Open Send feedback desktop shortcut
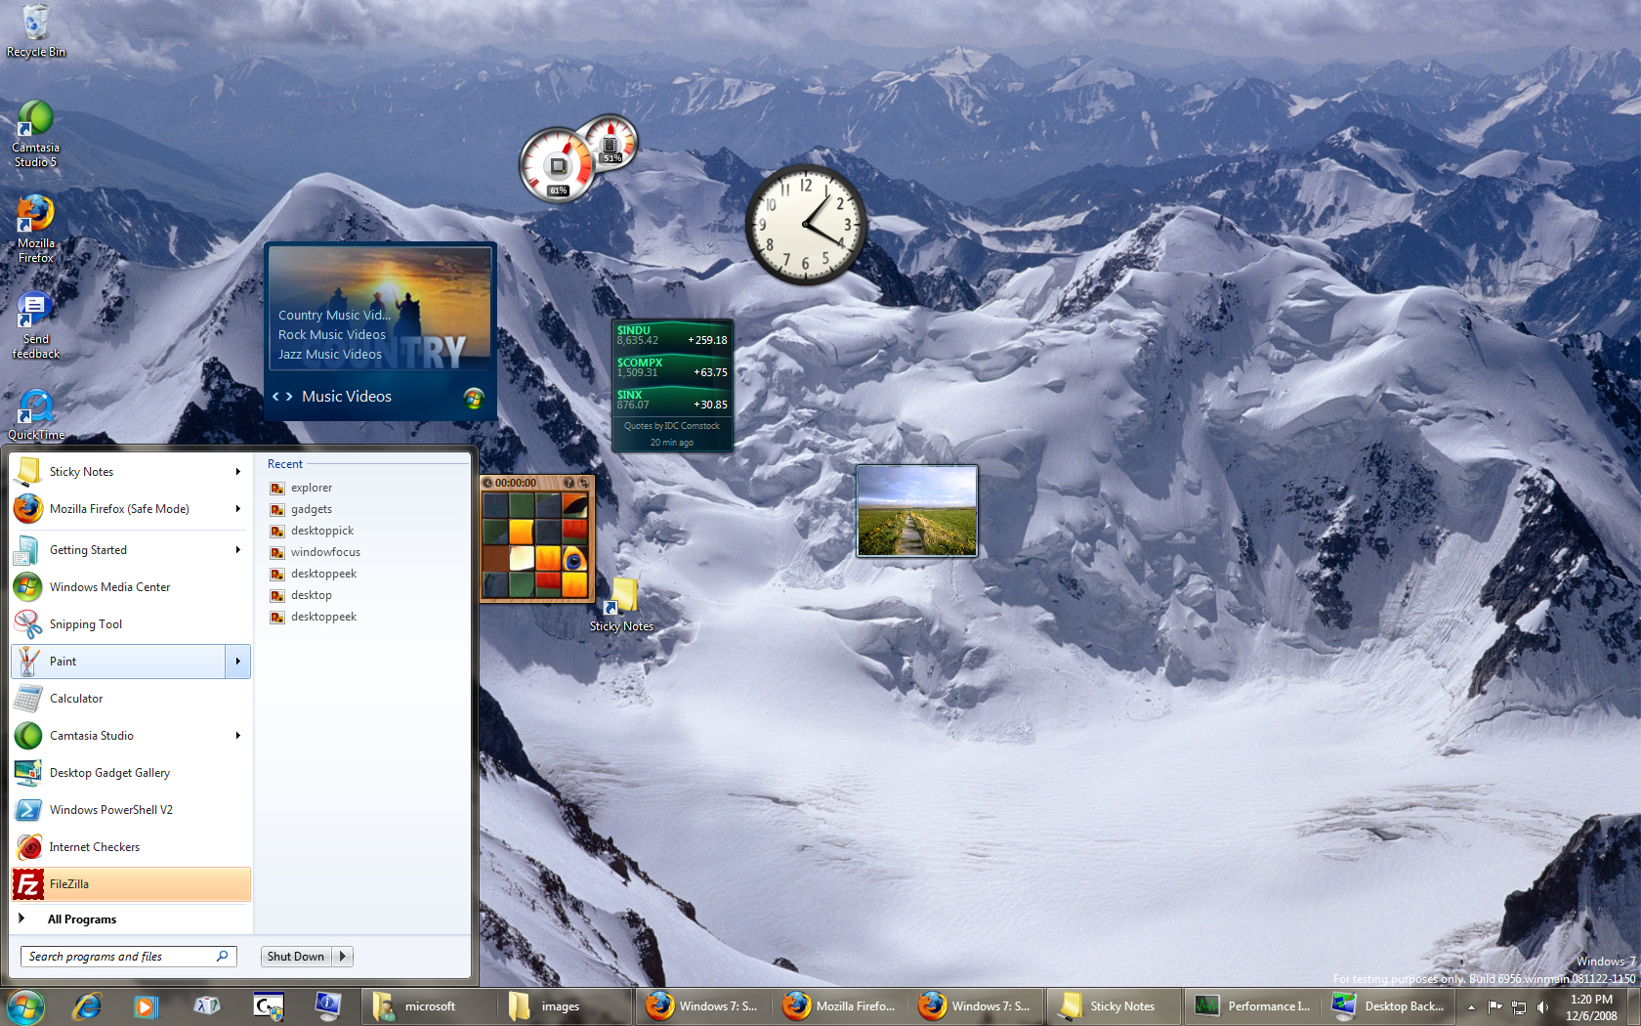1641x1026 pixels. pos(35,326)
